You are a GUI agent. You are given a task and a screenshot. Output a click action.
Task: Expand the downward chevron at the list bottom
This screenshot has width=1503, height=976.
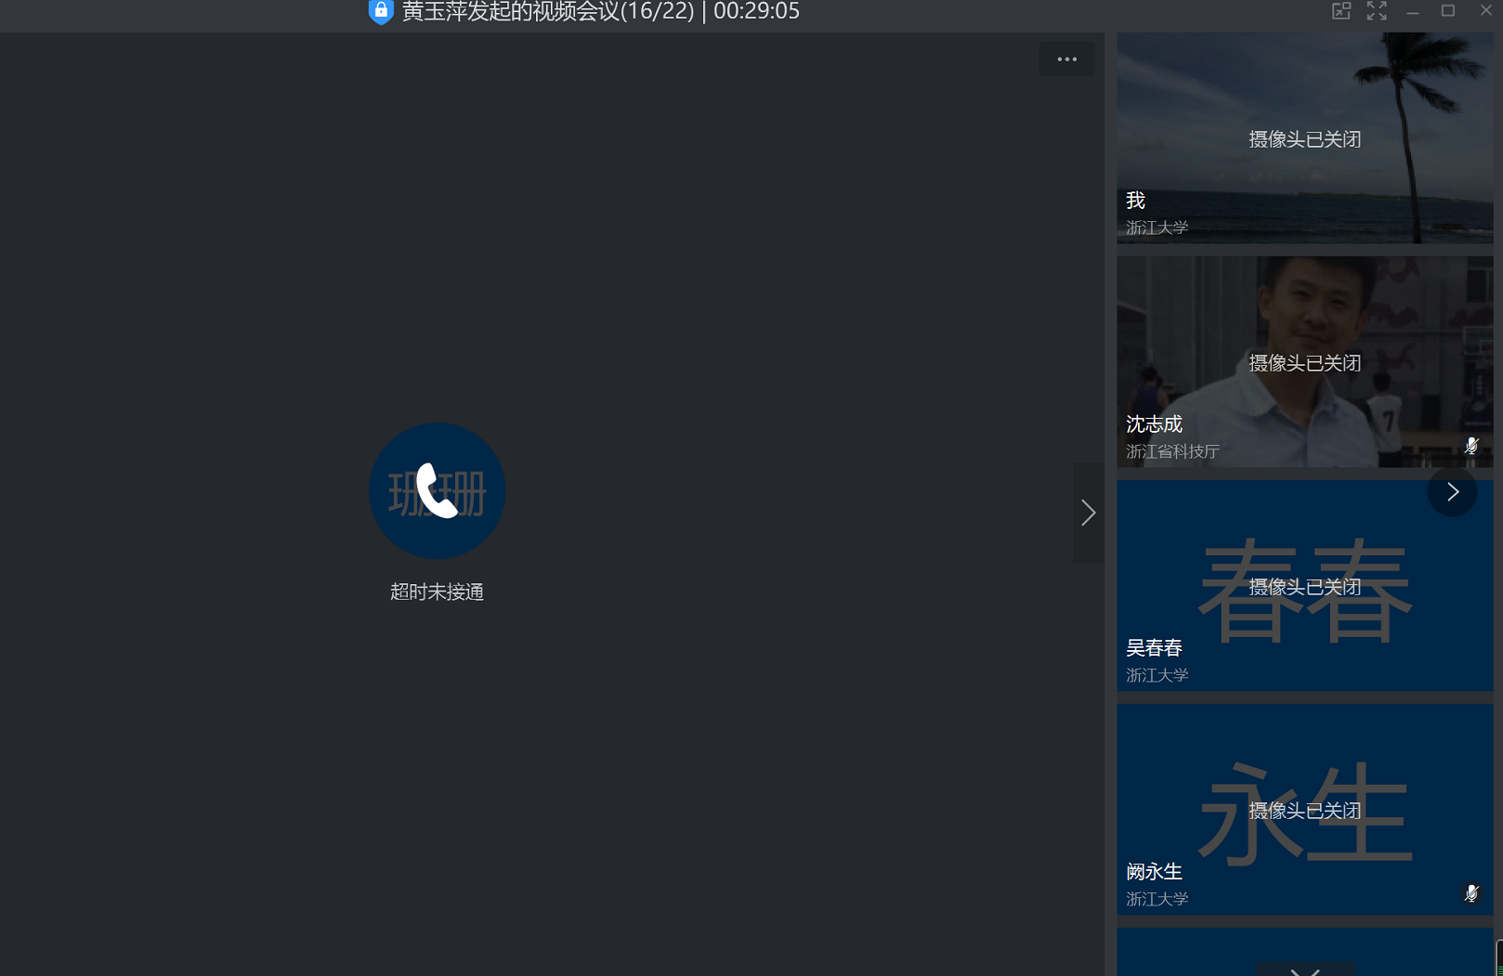(x=1305, y=969)
